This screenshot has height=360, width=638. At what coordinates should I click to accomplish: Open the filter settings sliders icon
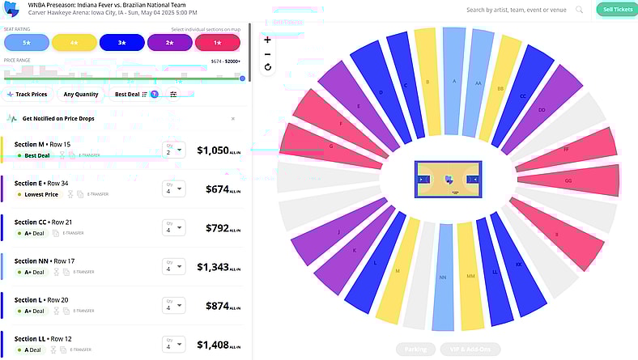173,95
